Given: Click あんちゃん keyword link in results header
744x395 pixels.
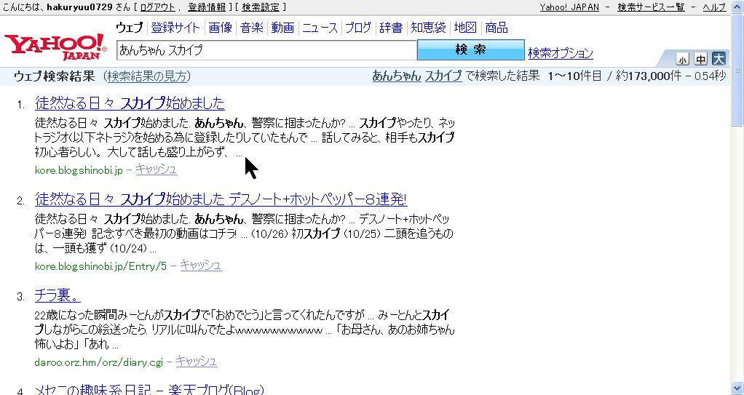Looking at the screenshot, I should pos(396,76).
